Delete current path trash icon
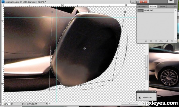The image size is (179, 107). (172, 41)
